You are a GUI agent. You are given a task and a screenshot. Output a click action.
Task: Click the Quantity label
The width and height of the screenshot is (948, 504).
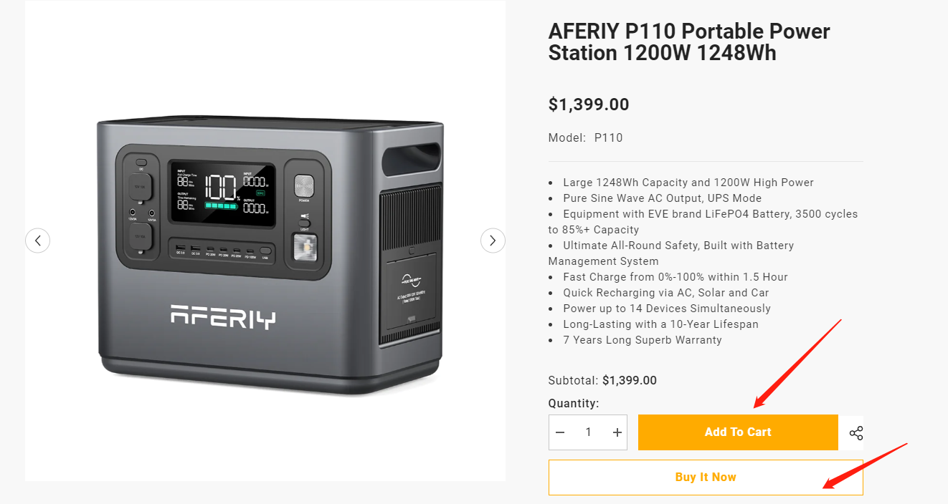[x=574, y=403]
